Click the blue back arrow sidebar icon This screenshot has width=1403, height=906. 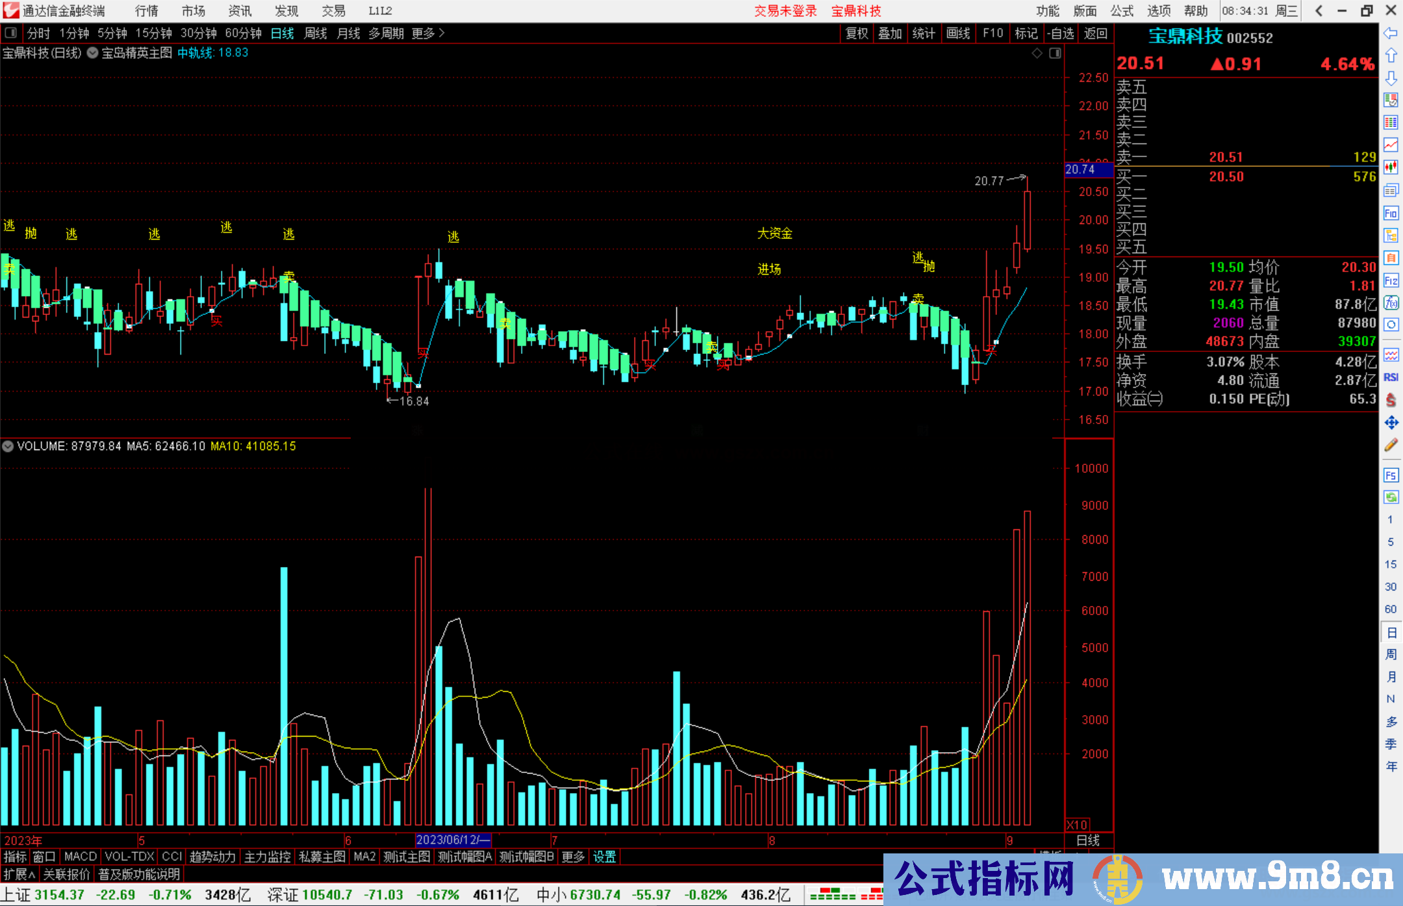coord(1391,33)
